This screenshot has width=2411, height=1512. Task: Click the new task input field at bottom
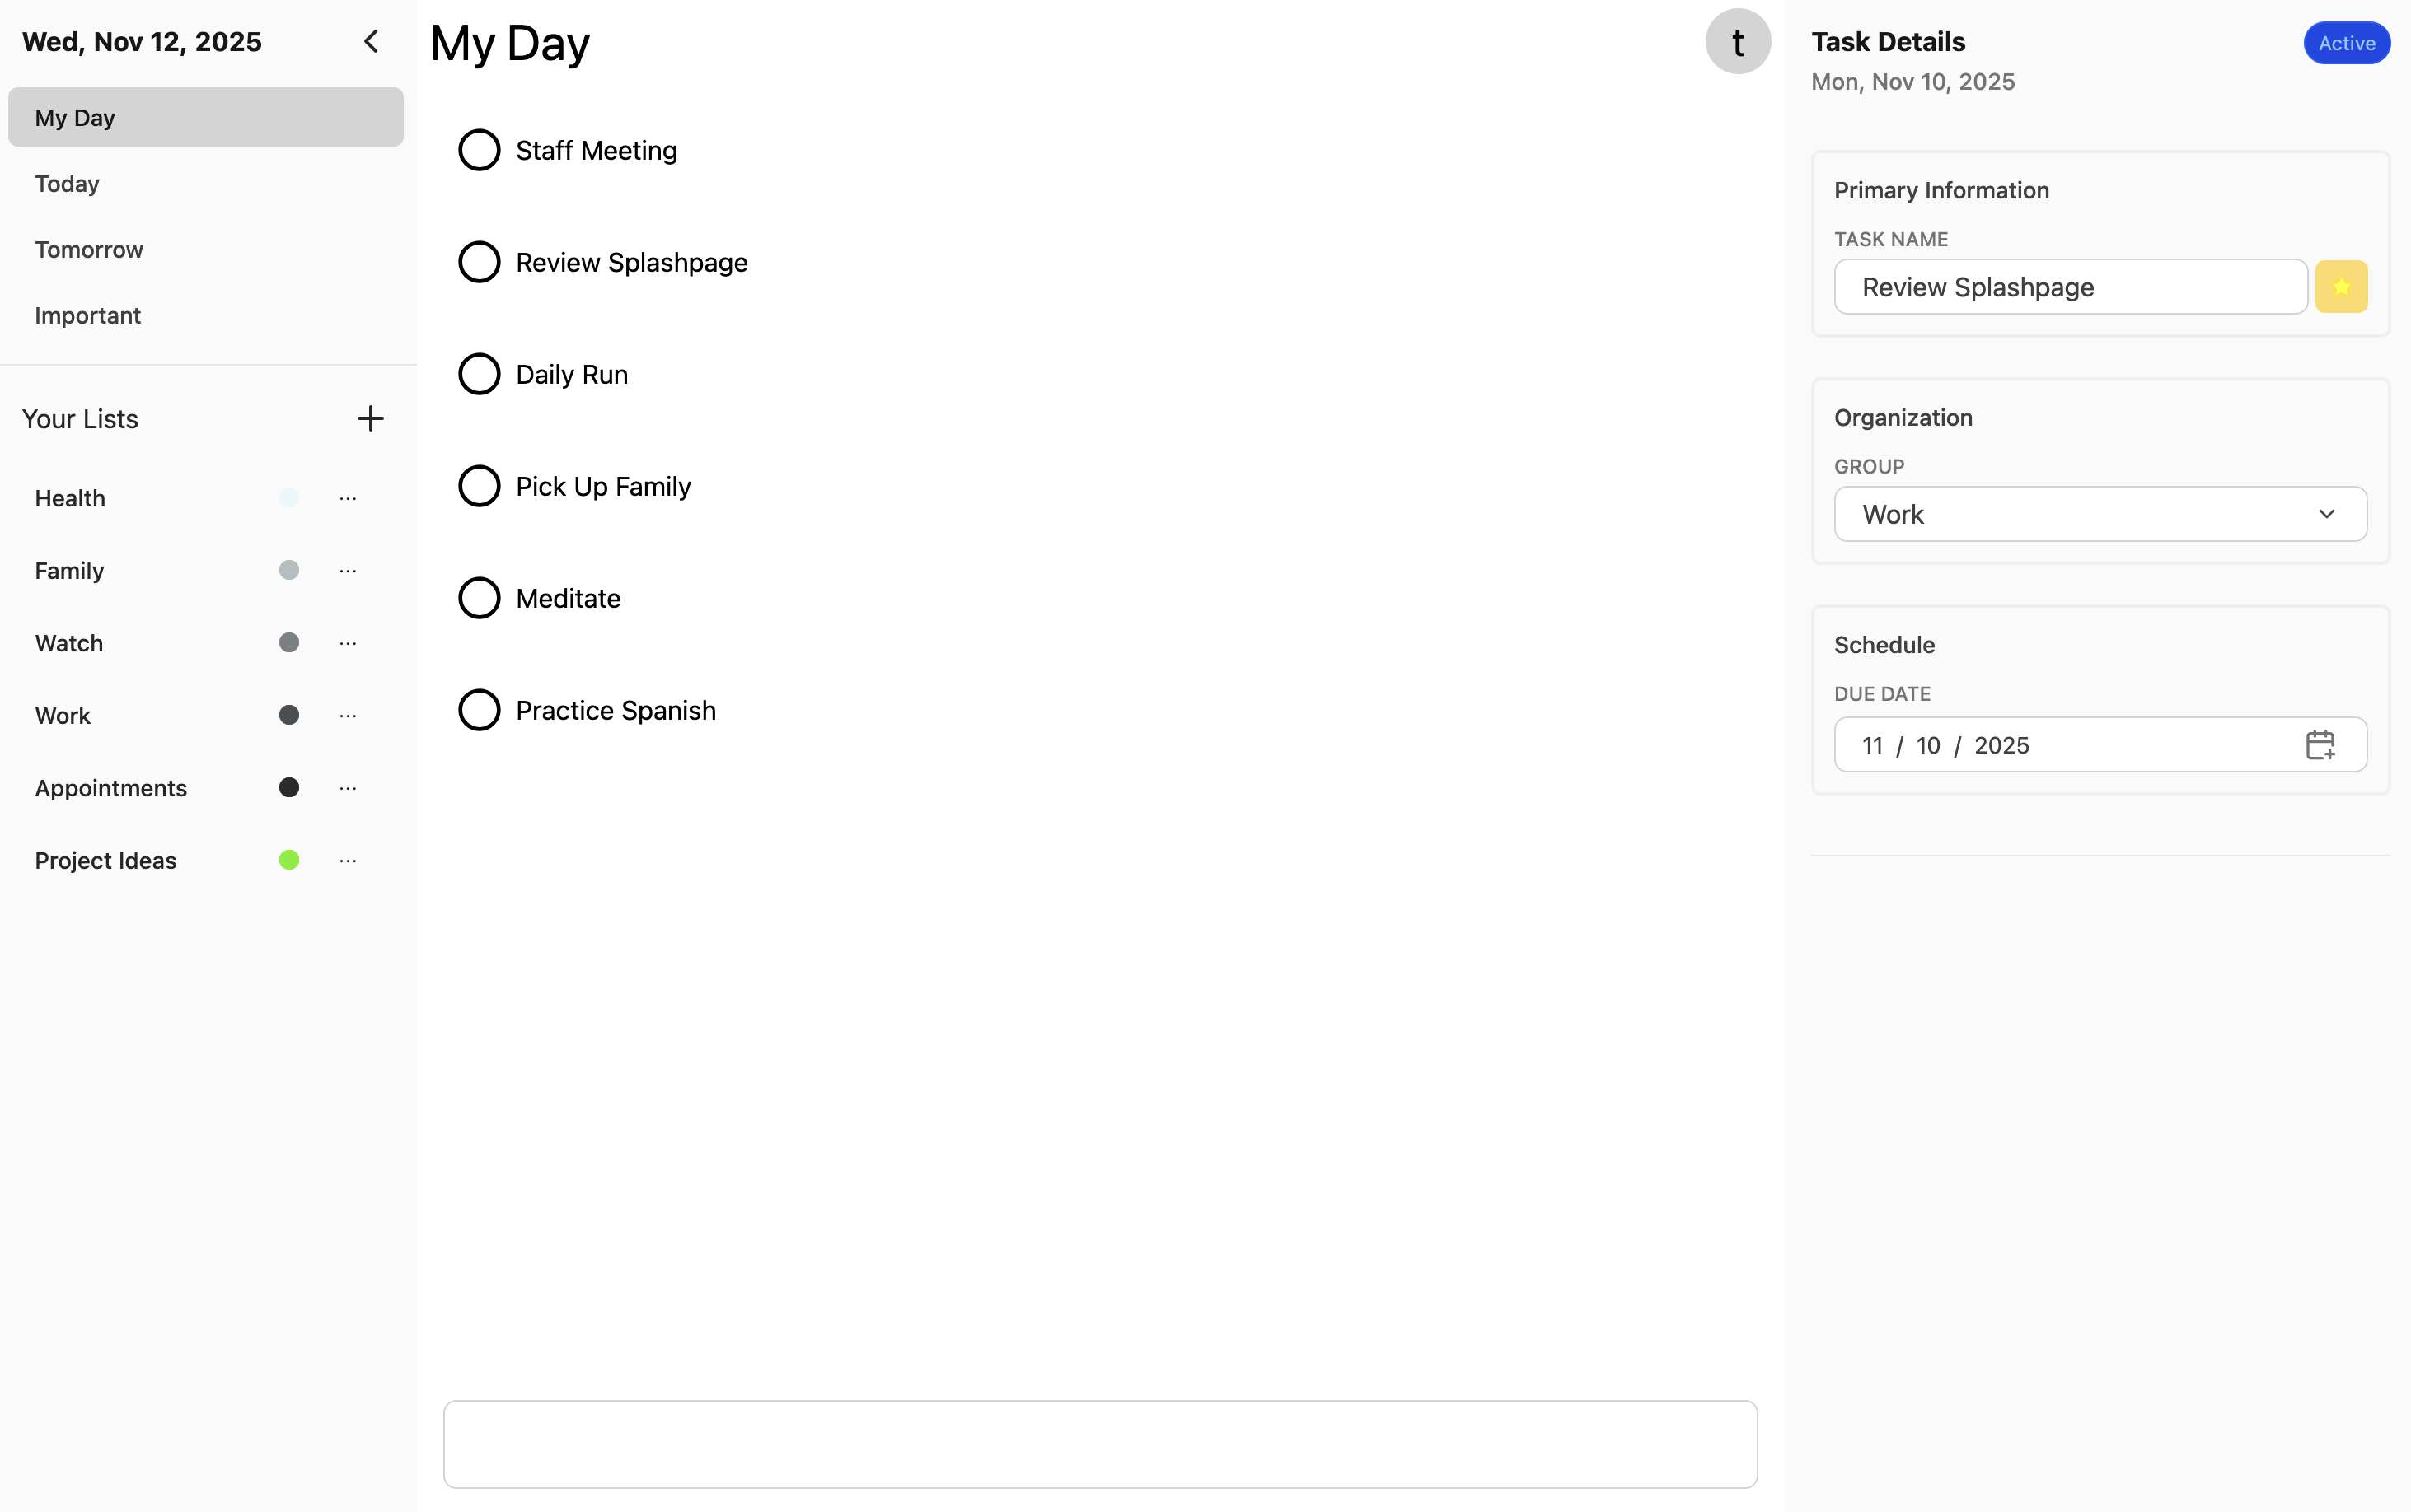coord(1099,1443)
